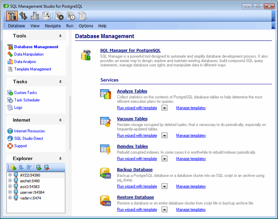Collapse the Tools panel section
The image size is (278, 219).
click(x=60, y=36)
